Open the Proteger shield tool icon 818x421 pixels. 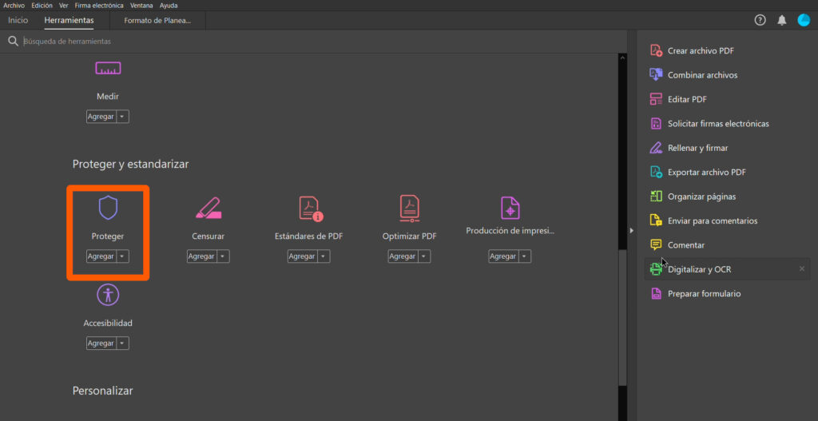coord(107,208)
